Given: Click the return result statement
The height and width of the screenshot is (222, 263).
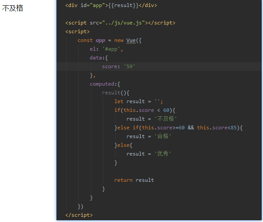Looking at the screenshot, I should (134, 180).
